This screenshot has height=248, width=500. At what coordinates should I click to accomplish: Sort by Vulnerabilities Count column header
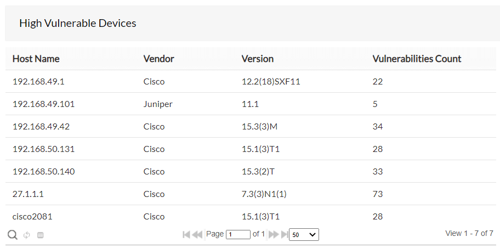[417, 59]
